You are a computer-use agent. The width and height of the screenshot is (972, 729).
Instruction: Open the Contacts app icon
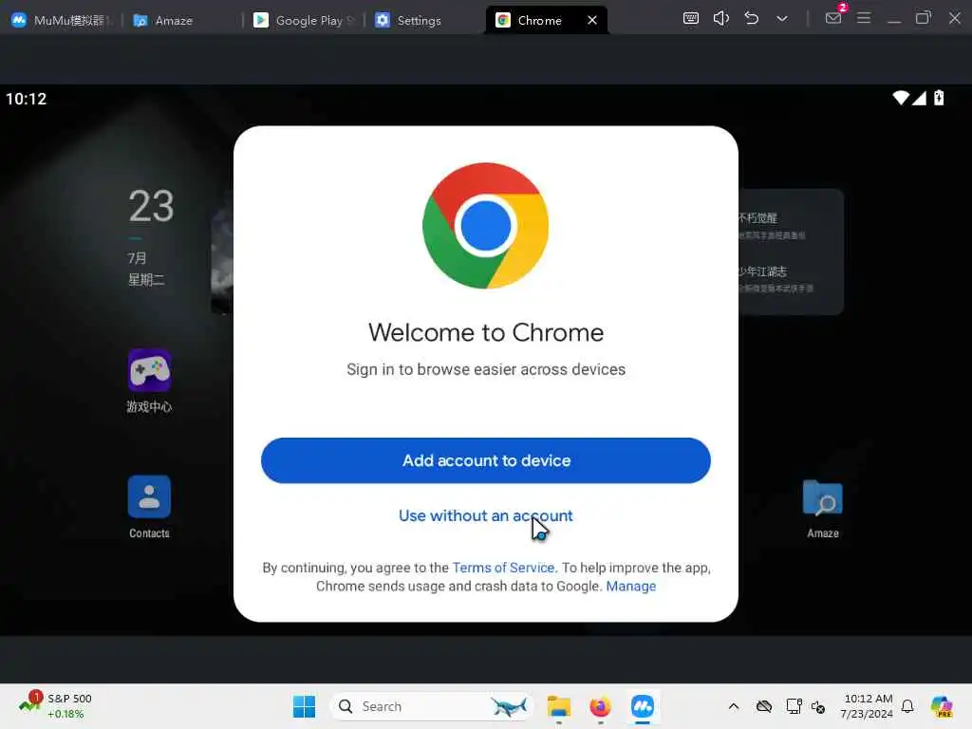(x=149, y=507)
